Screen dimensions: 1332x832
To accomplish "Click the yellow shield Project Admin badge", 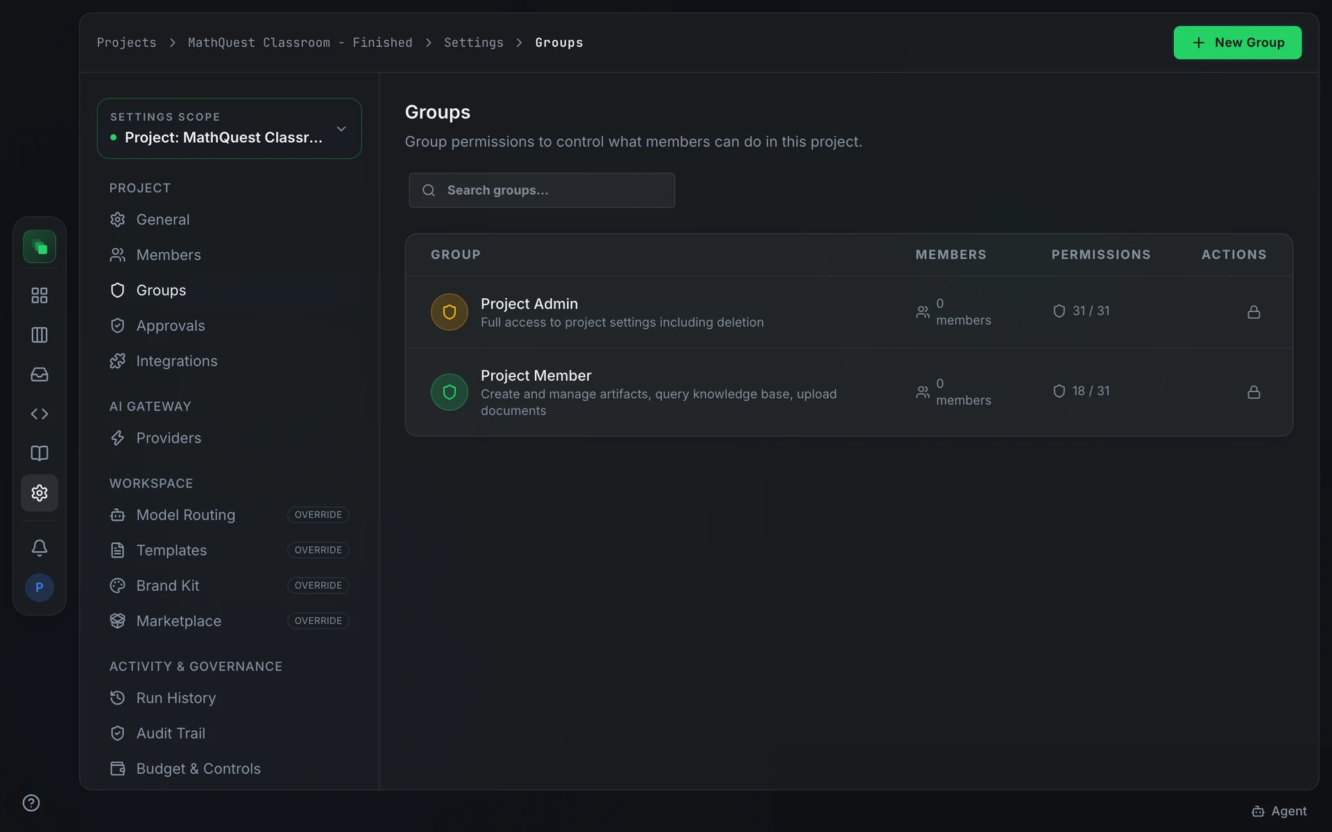I will (x=450, y=312).
